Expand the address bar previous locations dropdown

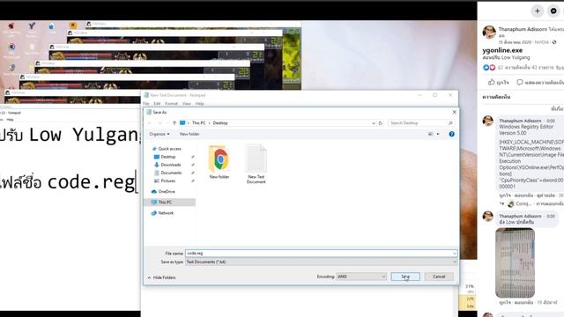pyautogui.click(x=374, y=123)
